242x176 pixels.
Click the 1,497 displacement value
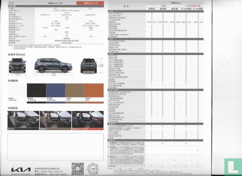(x=91, y=21)
